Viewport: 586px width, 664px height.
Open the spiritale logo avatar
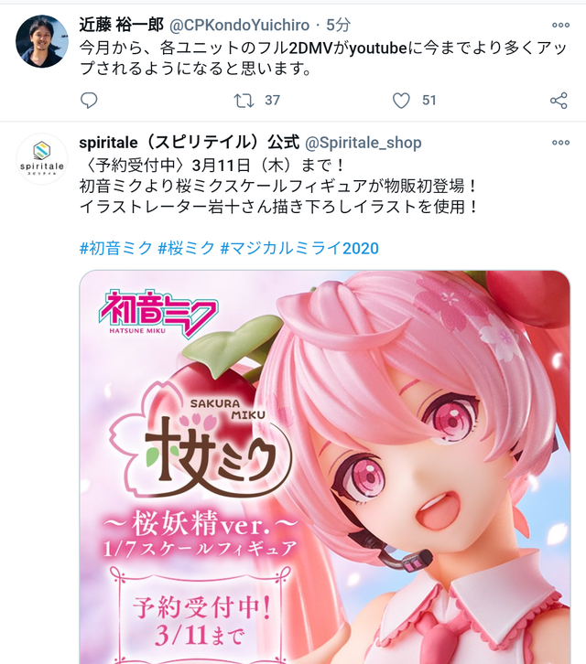[x=41, y=159]
